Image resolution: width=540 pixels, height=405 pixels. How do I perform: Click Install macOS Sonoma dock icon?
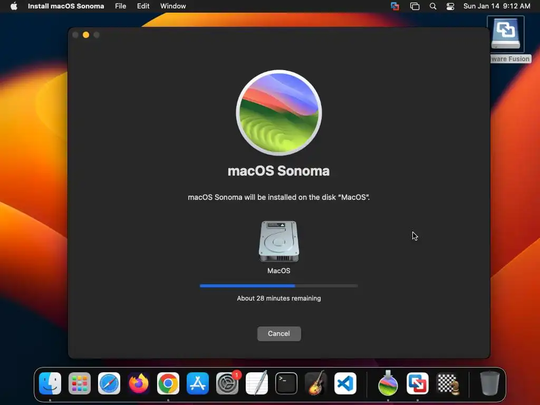pos(388,383)
